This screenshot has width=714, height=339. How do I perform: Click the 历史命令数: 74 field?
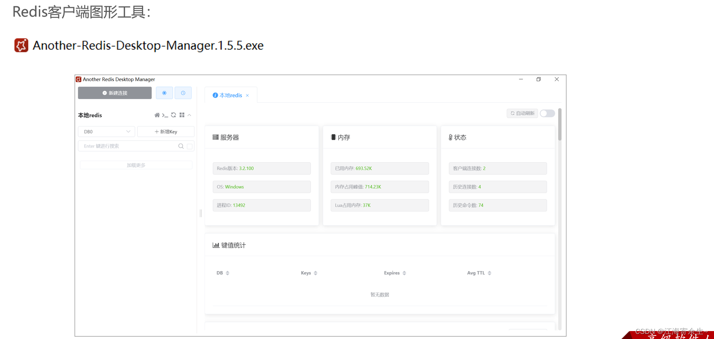tap(498, 205)
